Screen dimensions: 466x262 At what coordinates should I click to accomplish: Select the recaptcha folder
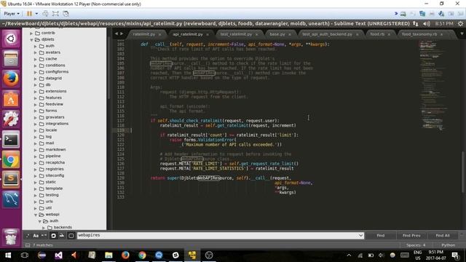tap(55, 162)
